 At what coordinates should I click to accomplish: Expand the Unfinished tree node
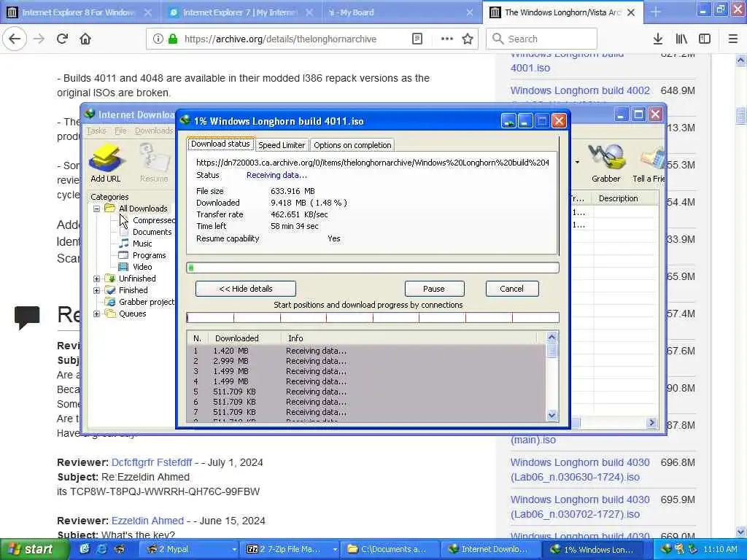click(x=97, y=279)
